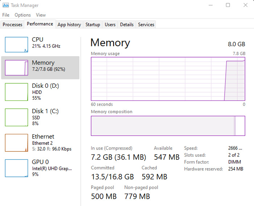Image resolution: width=254 pixels, height=206 pixels.
Task: Maximize the Task Manager window
Action: point(228,5)
